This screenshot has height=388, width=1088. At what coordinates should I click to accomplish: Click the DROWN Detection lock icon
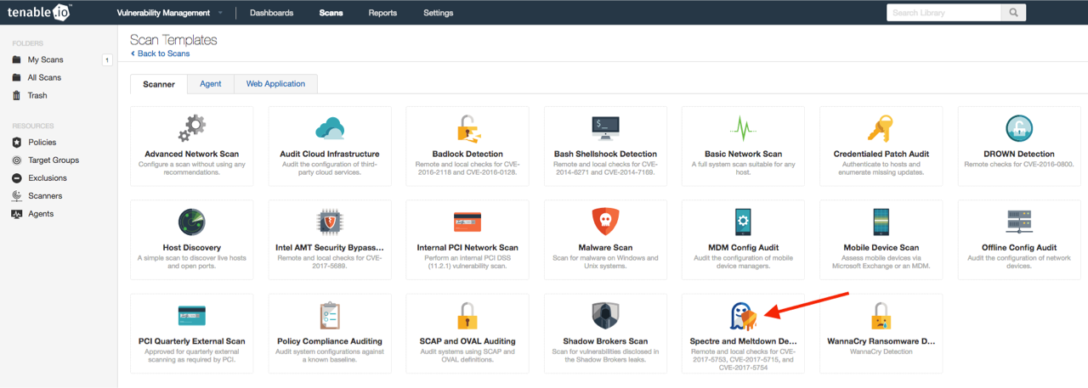pyautogui.click(x=1018, y=128)
